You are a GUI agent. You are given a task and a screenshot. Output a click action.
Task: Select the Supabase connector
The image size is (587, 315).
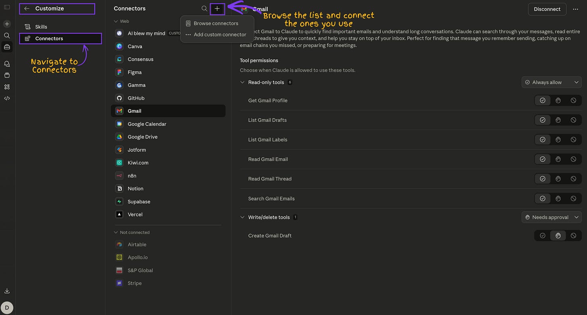click(168, 201)
